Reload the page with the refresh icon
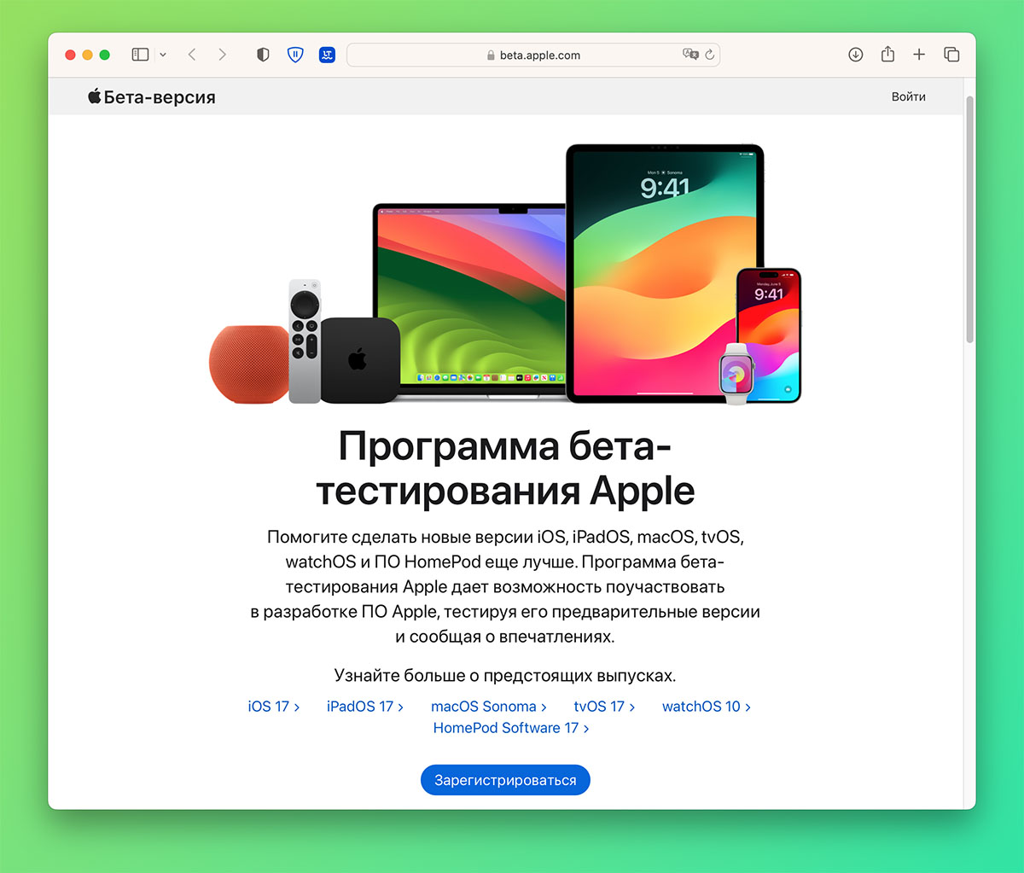 click(710, 55)
